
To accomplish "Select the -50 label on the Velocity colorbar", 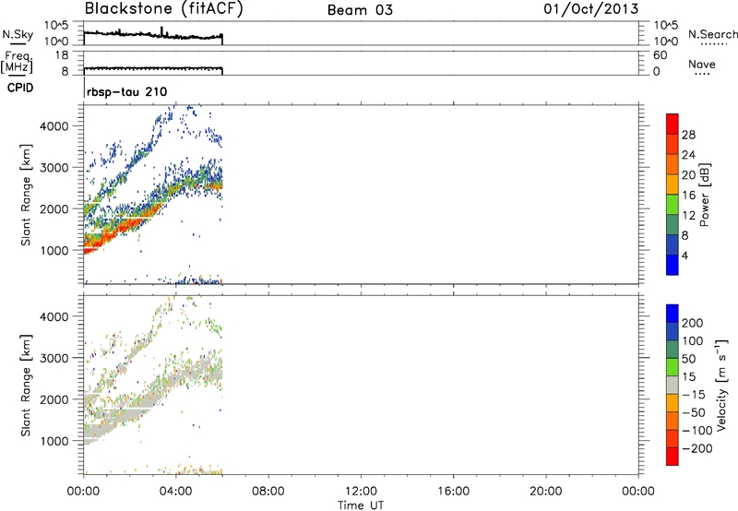I will pyautogui.click(x=694, y=412).
